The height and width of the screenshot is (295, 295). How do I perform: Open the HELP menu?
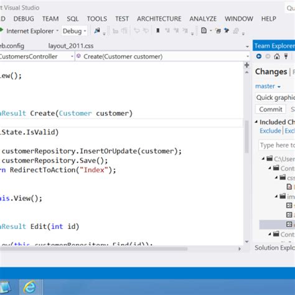pos(268,19)
